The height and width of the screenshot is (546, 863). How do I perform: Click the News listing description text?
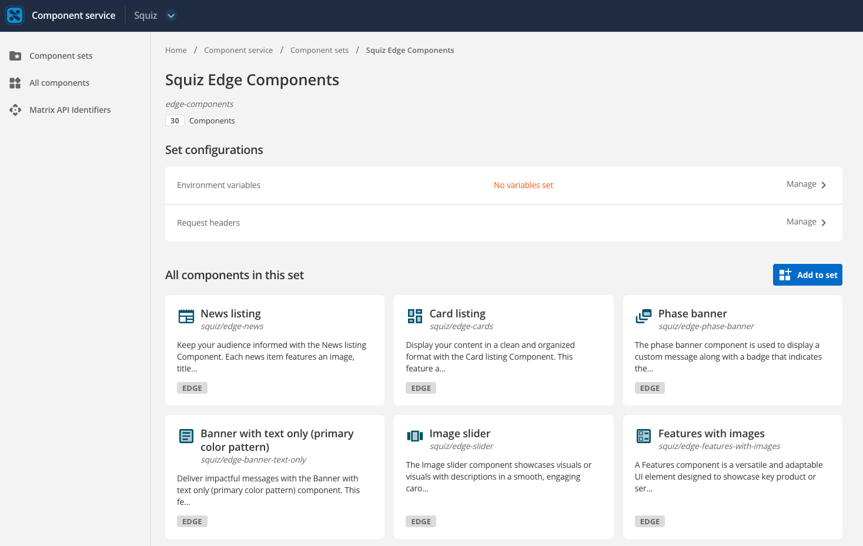pyautogui.click(x=272, y=357)
